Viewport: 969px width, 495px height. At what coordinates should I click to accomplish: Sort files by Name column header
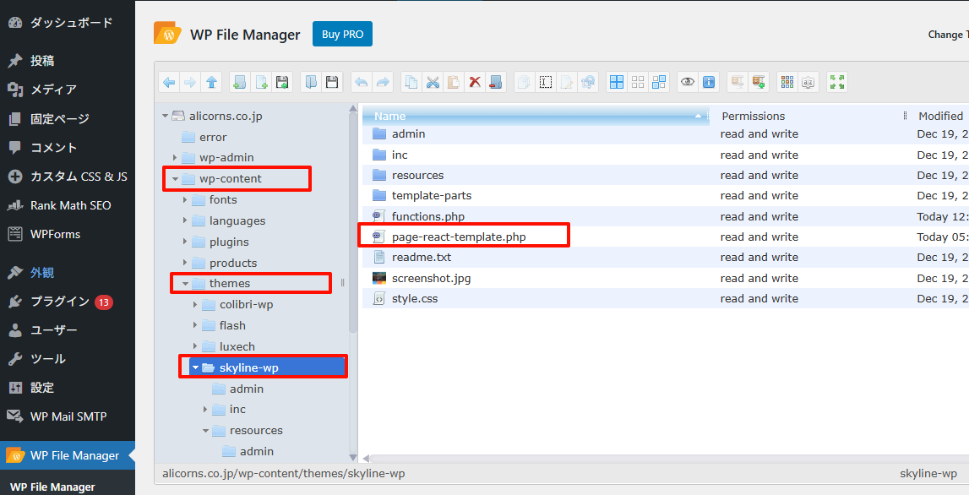[532, 116]
